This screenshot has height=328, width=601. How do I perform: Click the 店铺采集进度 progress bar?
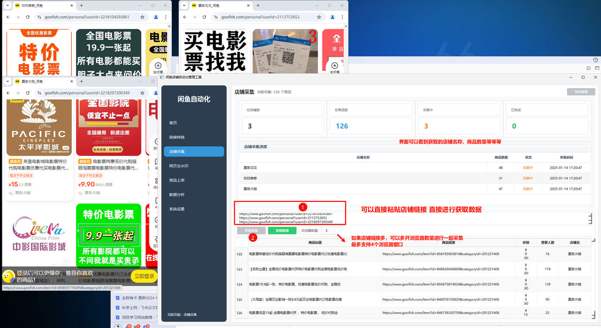pyautogui.click(x=415, y=147)
